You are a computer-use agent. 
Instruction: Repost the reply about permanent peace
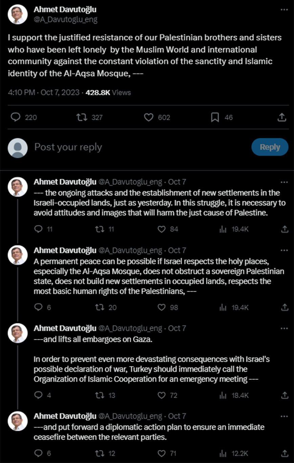pyautogui.click(x=100, y=307)
